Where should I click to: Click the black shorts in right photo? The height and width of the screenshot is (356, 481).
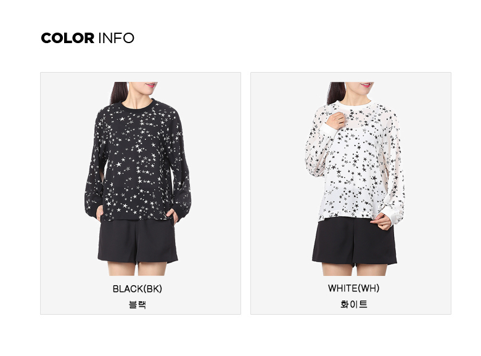click(x=355, y=240)
